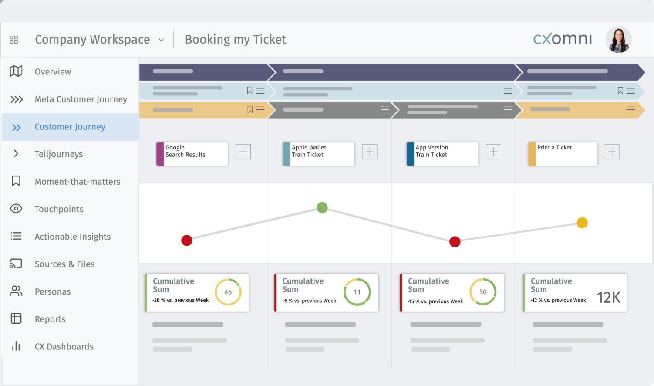Open hamburger menu of middle light-blue phase
The width and height of the screenshot is (654, 386).
(508, 91)
